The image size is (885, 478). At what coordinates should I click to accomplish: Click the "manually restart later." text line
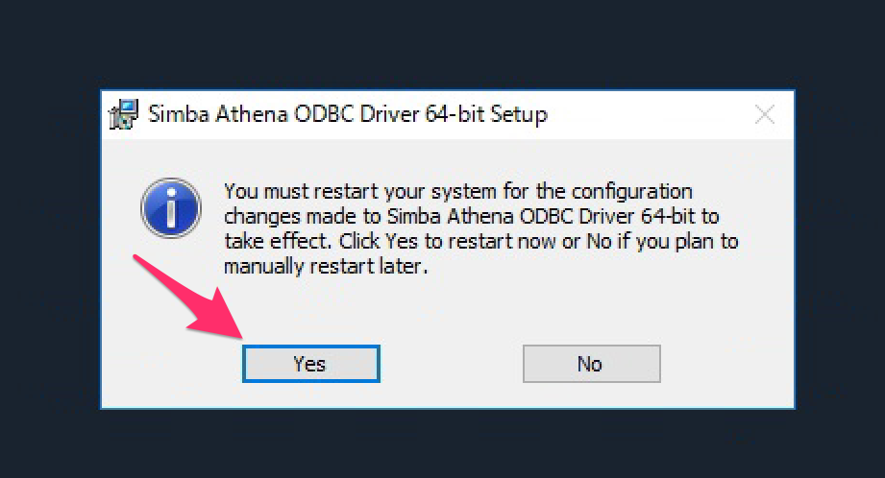tap(323, 267)
